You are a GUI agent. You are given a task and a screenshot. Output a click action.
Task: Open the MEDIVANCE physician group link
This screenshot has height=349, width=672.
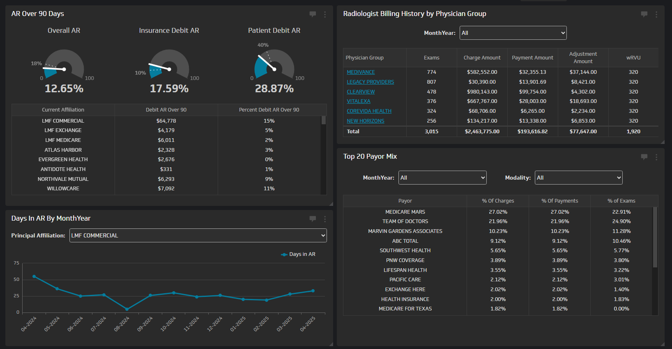coord(361,72)
